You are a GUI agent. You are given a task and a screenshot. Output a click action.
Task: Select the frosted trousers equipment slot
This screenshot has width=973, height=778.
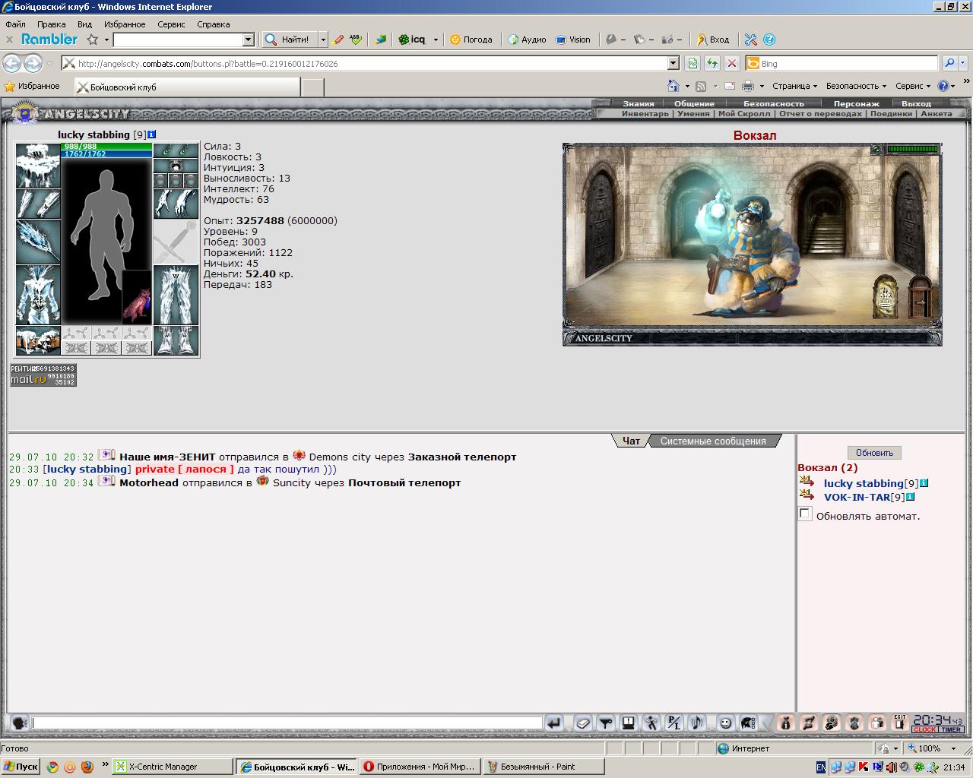click(176, 295)
